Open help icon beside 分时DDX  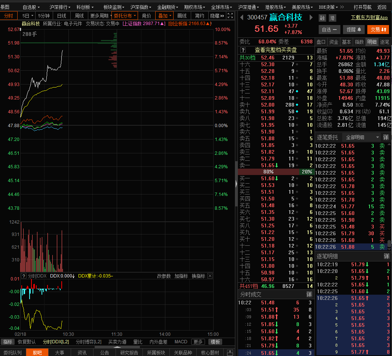[24, 276]
